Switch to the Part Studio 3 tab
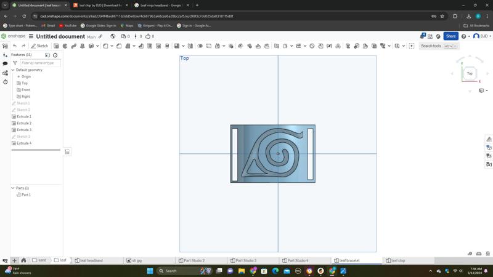This screenshot has width=493, height=277. click(x=246, y=260)
